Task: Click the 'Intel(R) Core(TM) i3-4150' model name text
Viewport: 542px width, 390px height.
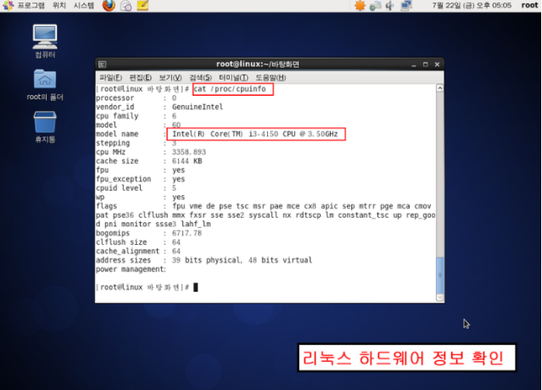Action: click(x=225, y=134)
